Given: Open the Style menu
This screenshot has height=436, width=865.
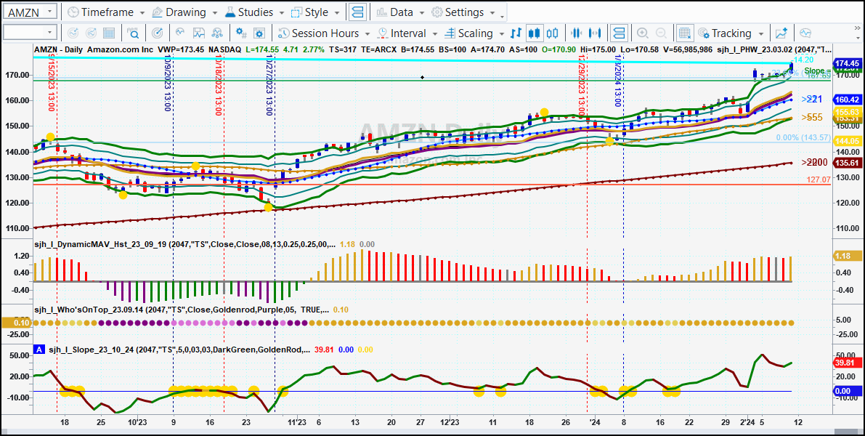Looking at the screenshot, I should click(317, 12).
